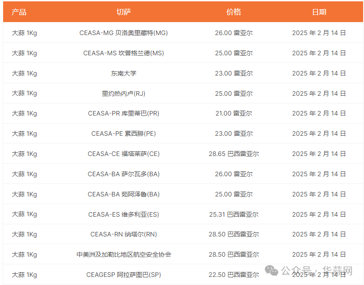Click 大蒜 1Kg in the 贝洛奥里藏特(MG) row

pos(24,33)
